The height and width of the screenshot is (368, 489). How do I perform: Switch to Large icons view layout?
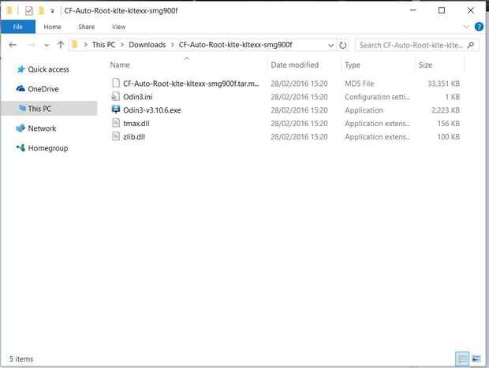476,359
